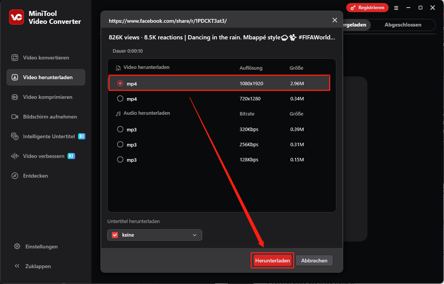Click the '128Kbps' bitrate value
Viewport: 444px width, 284px height.
pyautogui.click(x=249, y=160)
